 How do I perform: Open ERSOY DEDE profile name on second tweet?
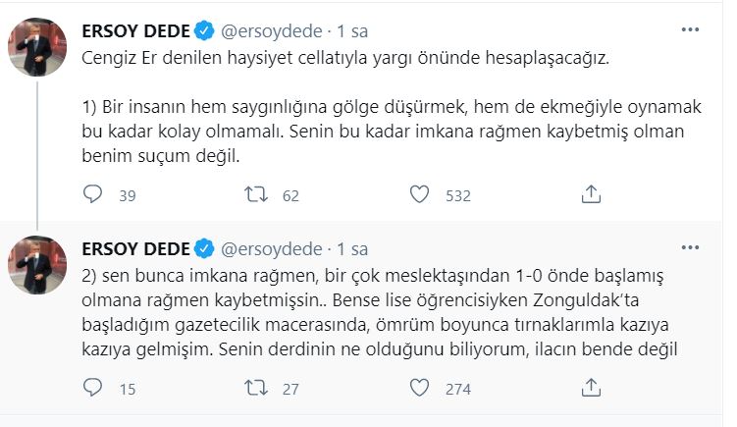(x=135, y=246)
